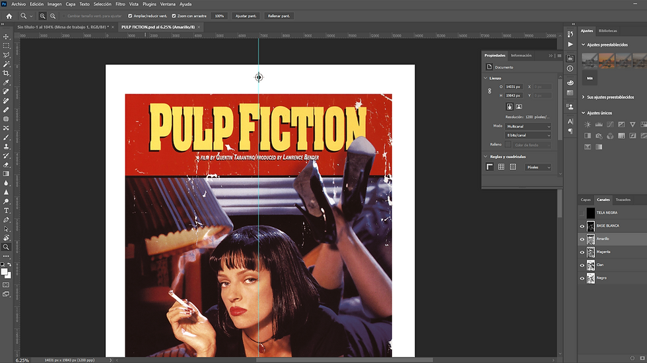
Task: Switch to the Trazados tab
Action: tap(623, 200)
